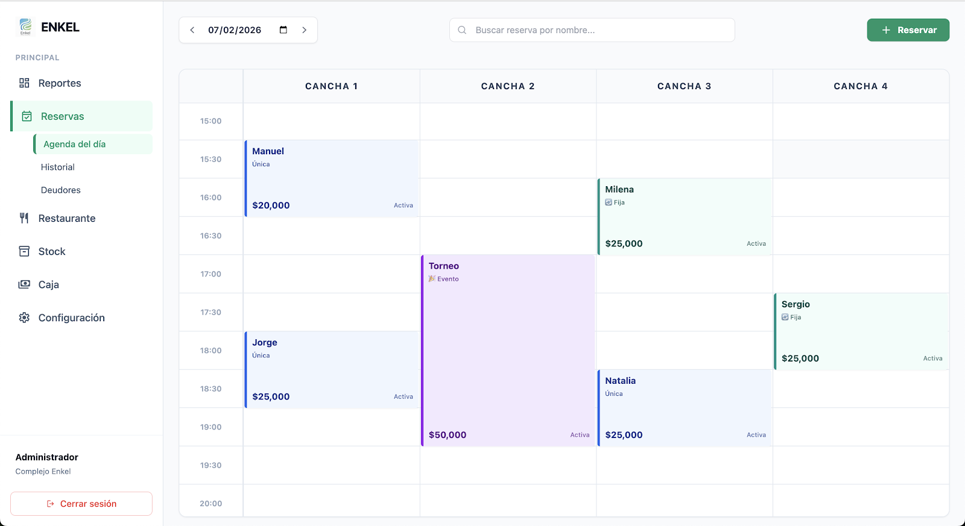Open Agenda del día view
This screenshot has width=965, height=526.
click(75, 145)
